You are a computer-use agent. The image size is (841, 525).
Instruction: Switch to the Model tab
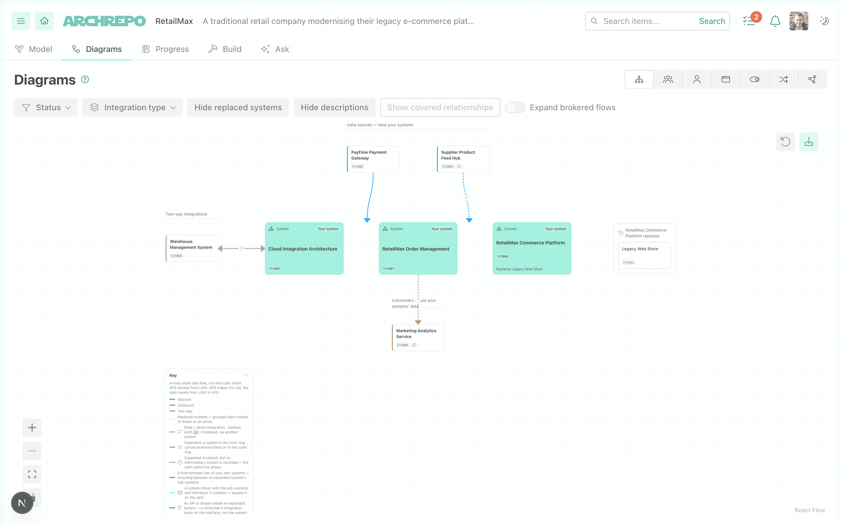34,49
